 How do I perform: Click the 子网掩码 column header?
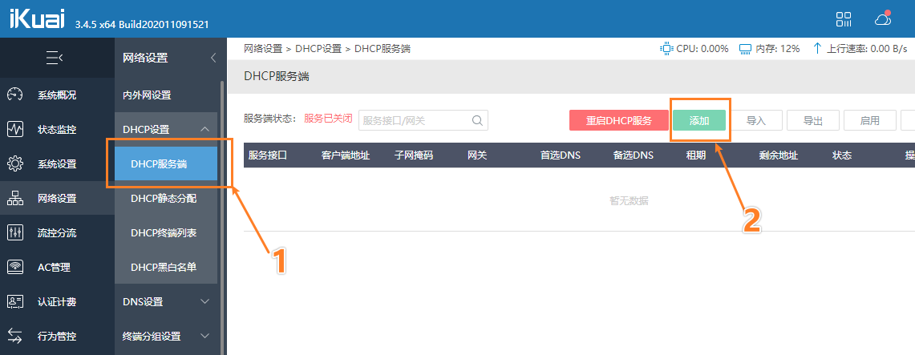point(414,155)
